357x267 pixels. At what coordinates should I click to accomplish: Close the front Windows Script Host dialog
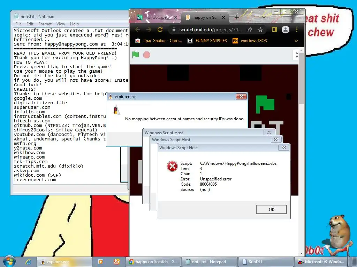(x=283, y=147)
